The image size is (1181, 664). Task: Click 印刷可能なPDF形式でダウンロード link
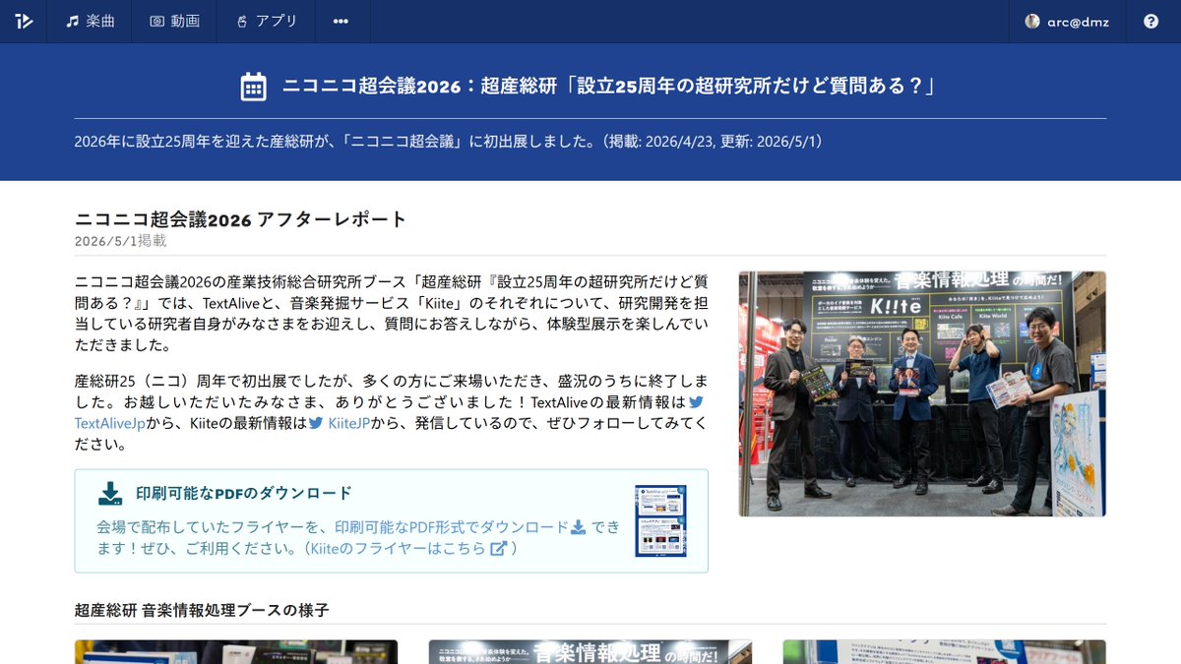coord(452,526)
